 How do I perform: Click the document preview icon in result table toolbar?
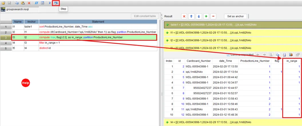click(x=271, y=55)
